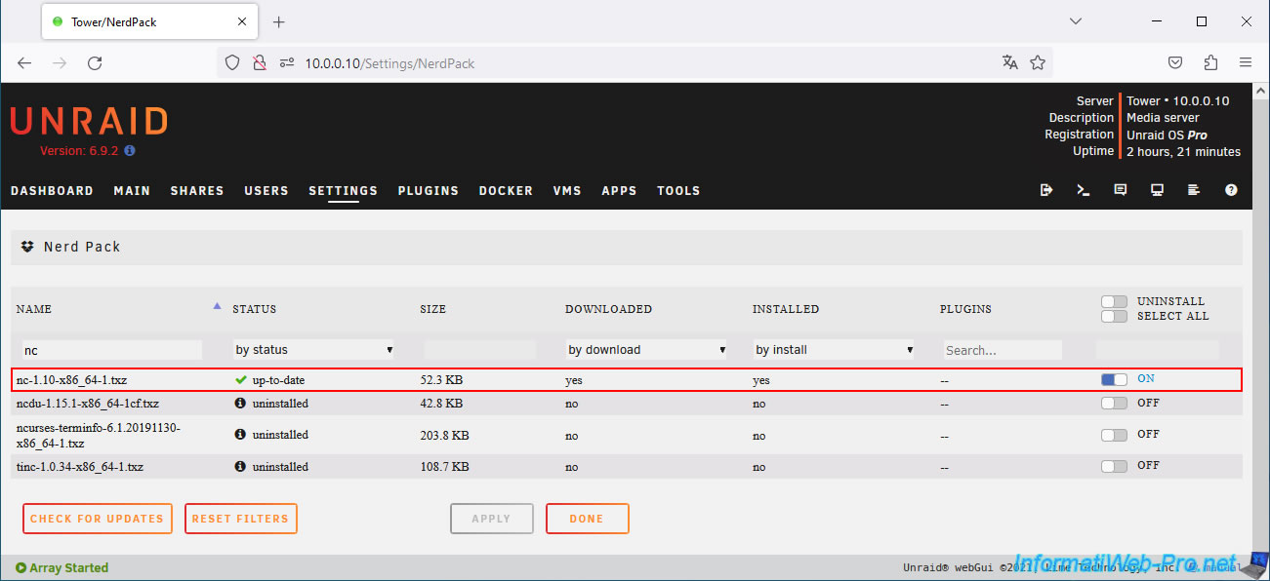Screen dimensions: 1270x581
Task: Click the logout icon in Unraid header
Action: (x=1046, y=190)
